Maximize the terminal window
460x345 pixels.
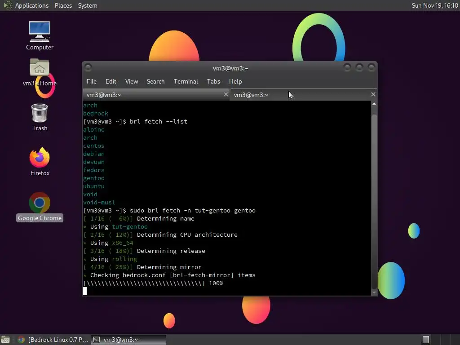click(x=359, y=68)
